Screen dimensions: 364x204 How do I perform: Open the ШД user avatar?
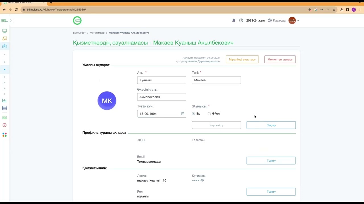(292, 20)
